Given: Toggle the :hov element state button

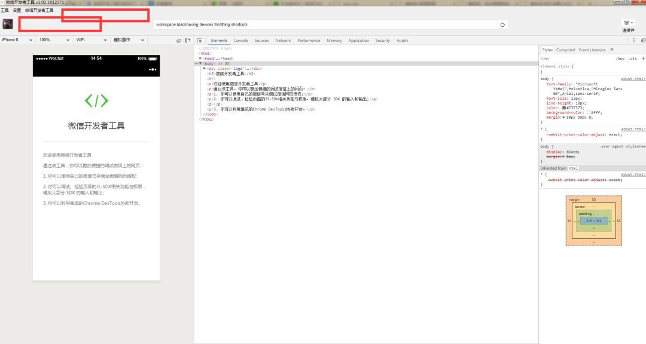Looking at the screenshot, I should click(620, 59).
